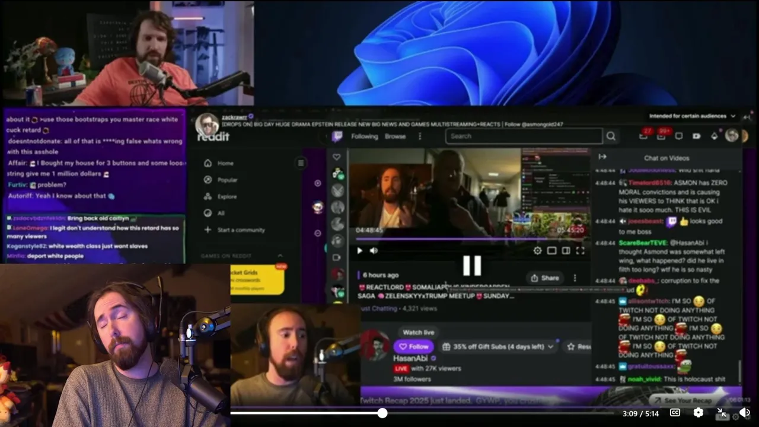Click the small play button in Twitch player
Image resolution: width=759 pixels, height=427 pixels.
(x=359, y=251)
